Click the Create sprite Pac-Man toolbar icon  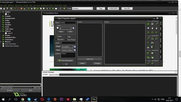(x=29, y=8)
